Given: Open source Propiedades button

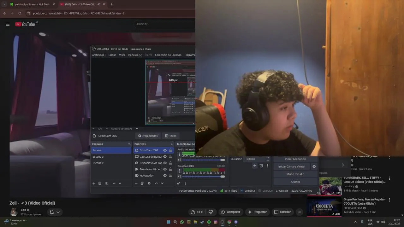Looking at the screenshot, I should coord(148,136).
